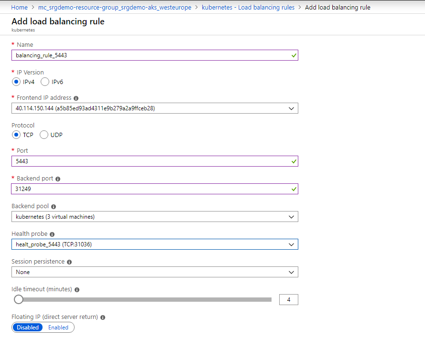Screen dimensions: 425x349
Task: Click the Session persistence info icon
Action: point(69,262)
